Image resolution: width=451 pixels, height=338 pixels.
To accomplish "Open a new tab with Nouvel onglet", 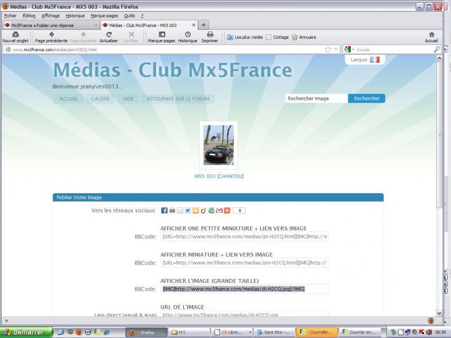I will point(16,37).
